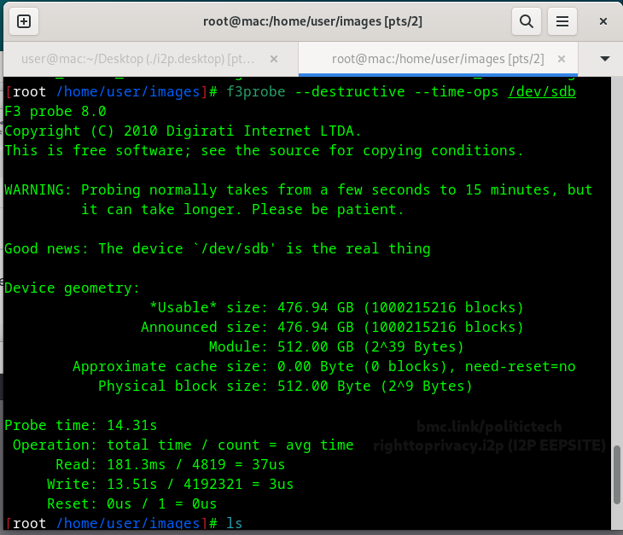Open a new terminal tab
This screenshot has width=623, height=535.
click(24, 21)
